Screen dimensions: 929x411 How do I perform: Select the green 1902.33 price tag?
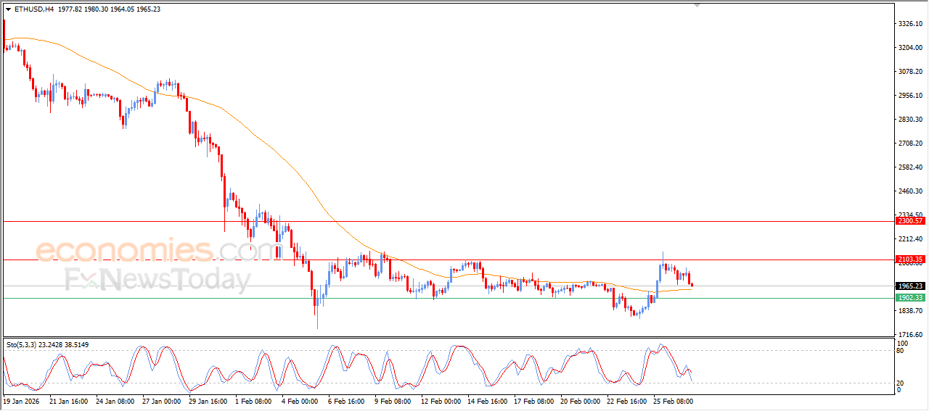[909, 298]
